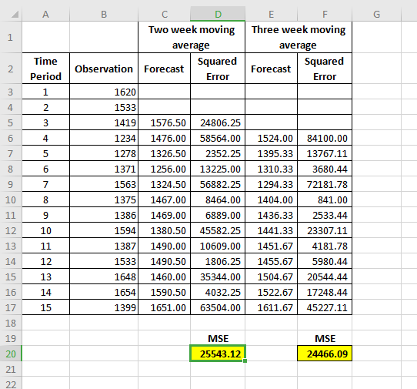This screenshot has width=417, height=389.
Task: Select observation cell with value 1419
Action: click(x=104, y=122)
